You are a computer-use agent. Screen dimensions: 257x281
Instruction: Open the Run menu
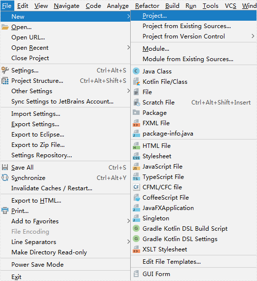[x=191, y=6]
